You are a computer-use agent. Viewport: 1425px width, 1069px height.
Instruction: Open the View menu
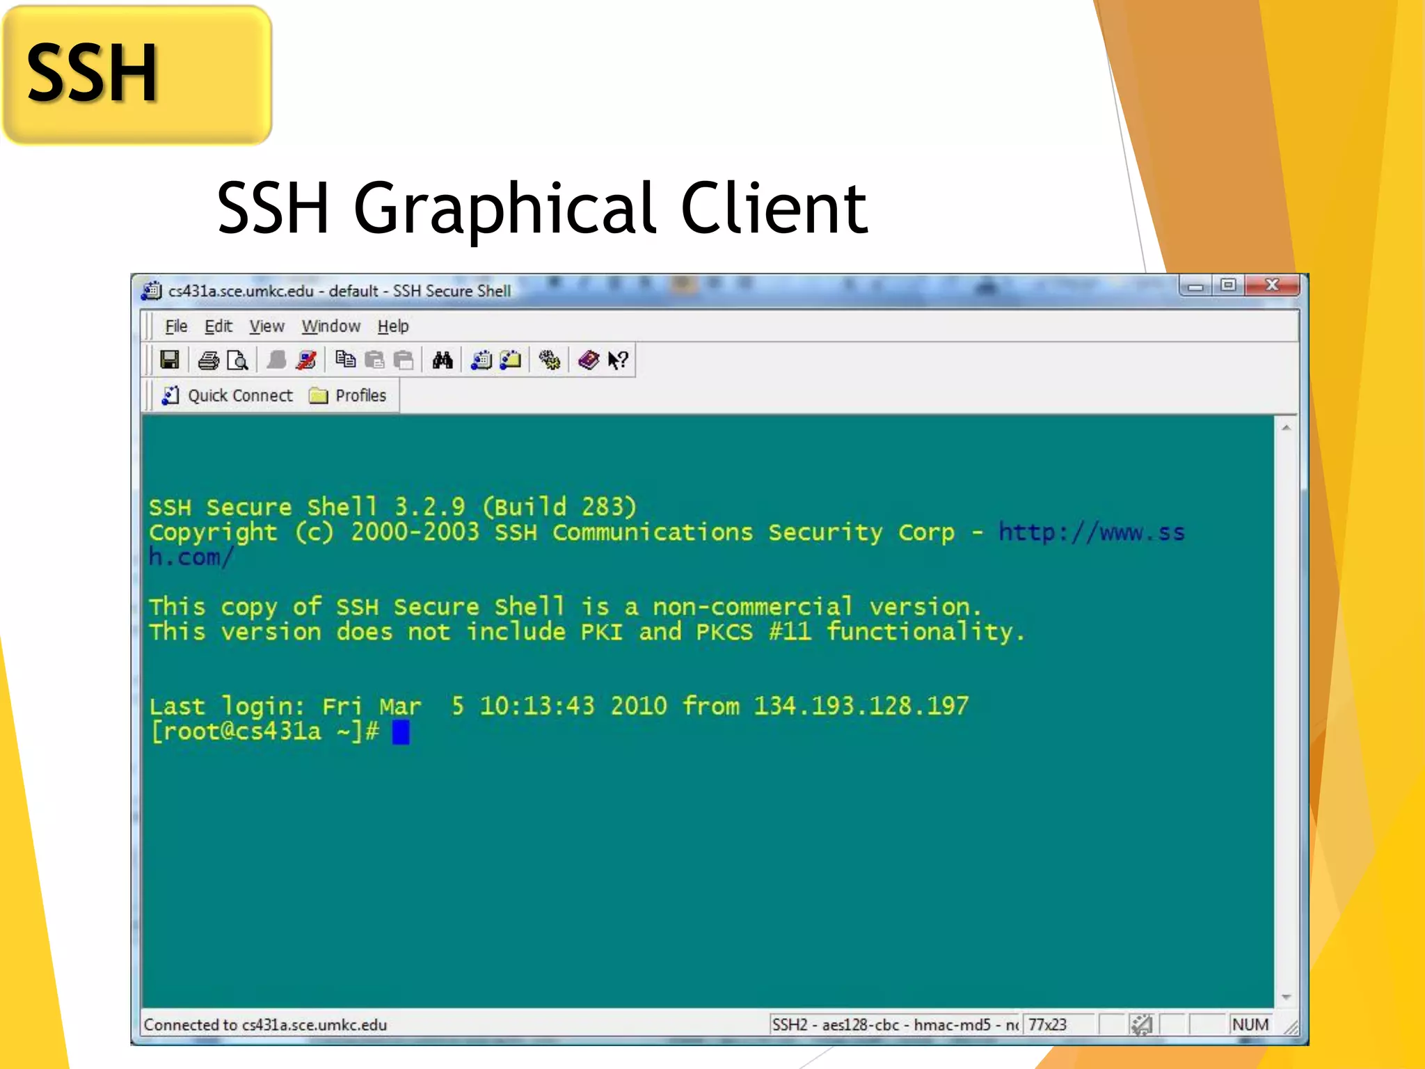267,326
